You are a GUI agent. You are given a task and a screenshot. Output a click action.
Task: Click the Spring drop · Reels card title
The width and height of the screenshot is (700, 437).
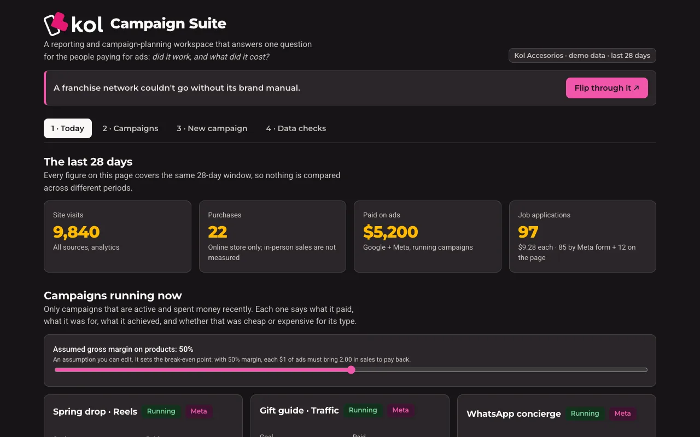click(95, 412)
